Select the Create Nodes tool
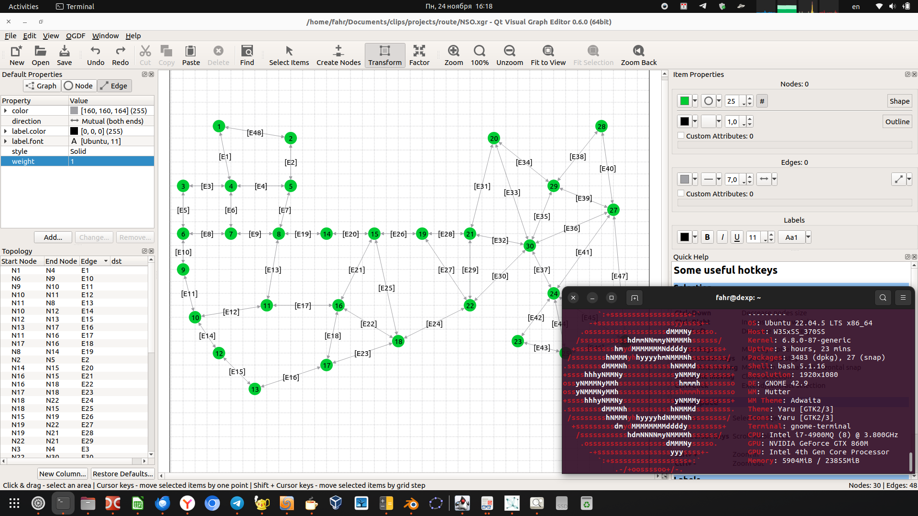Image resolution: width=918 pixels, height=516 pixels. tap(338, 51)
